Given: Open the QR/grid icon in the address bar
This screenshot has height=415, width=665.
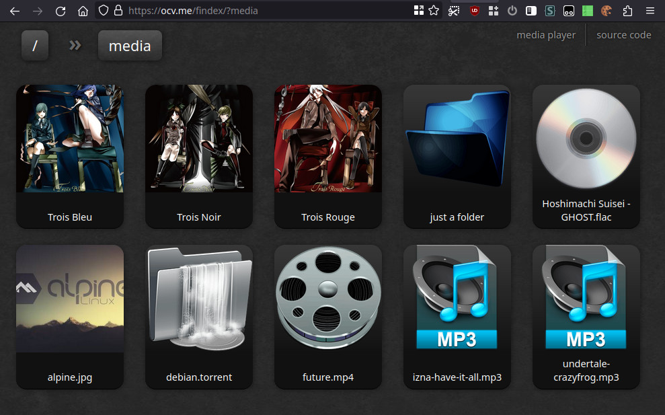Looking at the screenshot, I should [419, 11].
